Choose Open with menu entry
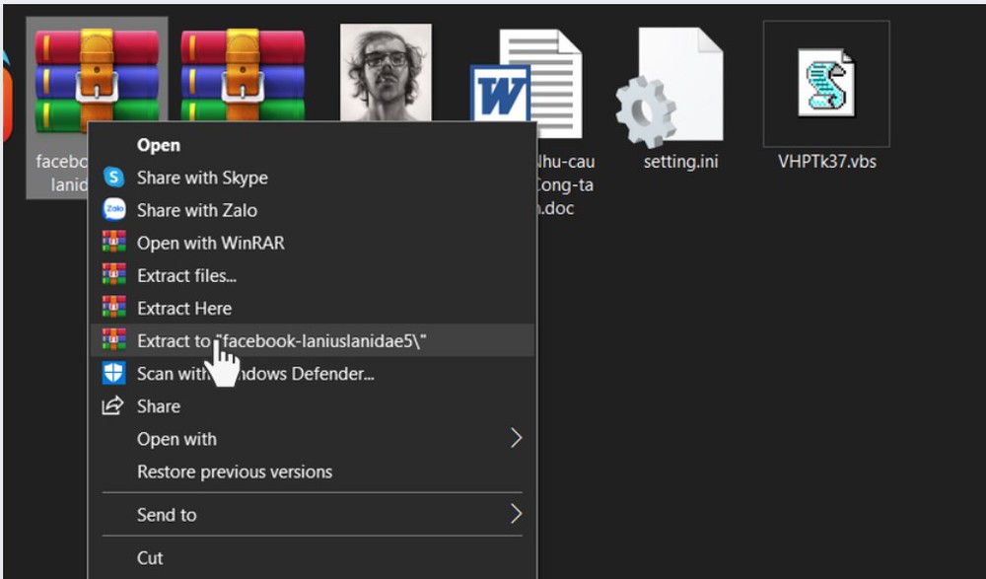The width and height of the screenshot is (986, 579). (x=313, y=439)
